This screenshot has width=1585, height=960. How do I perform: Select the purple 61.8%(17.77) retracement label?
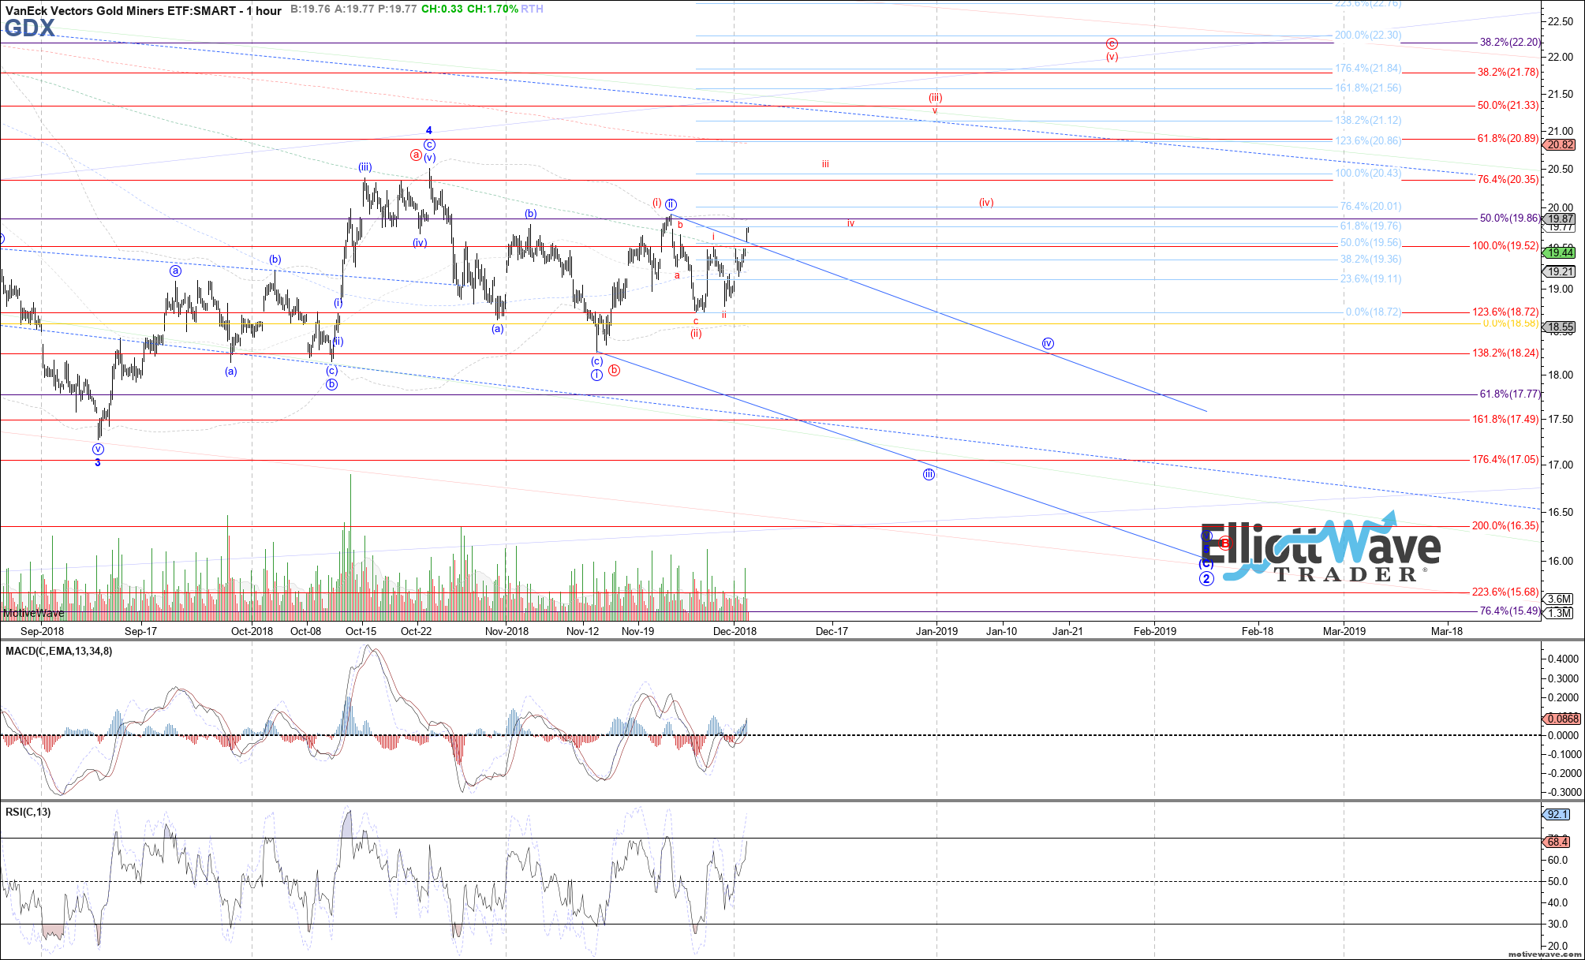[x=1509, y=394]
